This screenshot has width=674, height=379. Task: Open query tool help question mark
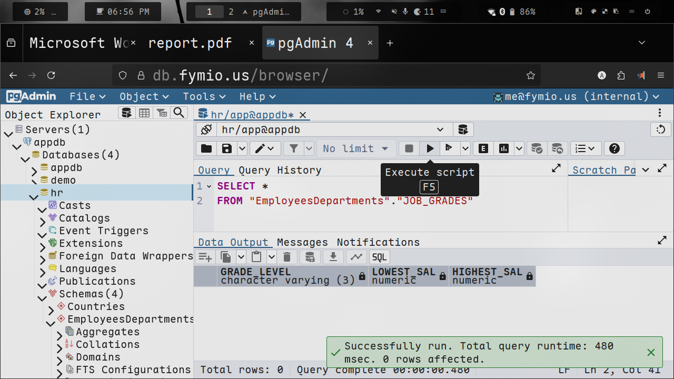[614, 149]
